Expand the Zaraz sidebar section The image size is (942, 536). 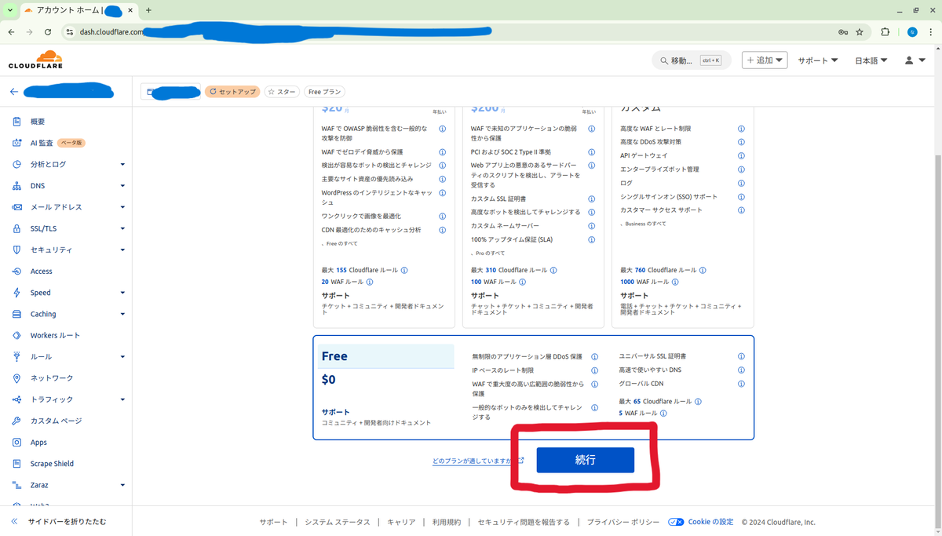click(122, 485)
